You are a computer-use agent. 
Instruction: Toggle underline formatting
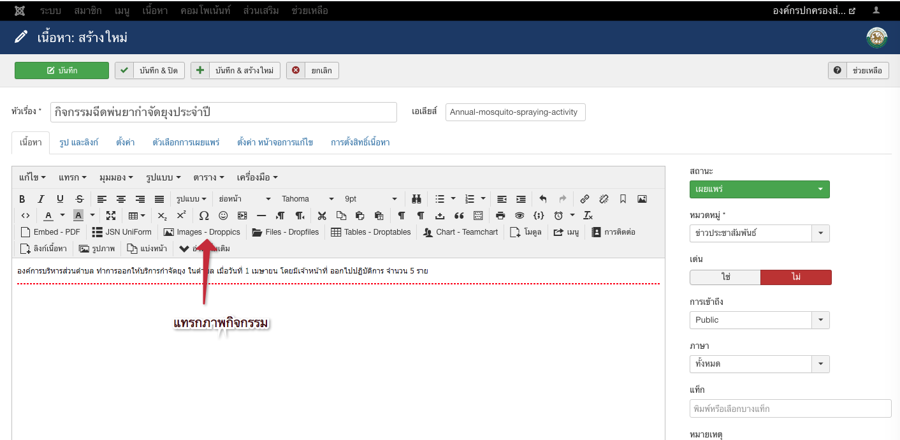click(x=61, y=199)
